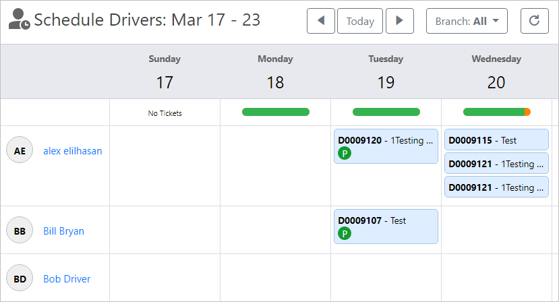Click Wednesday's green and orange progress bar
Image resolution: width=559 pixels, height=302 pixels.
click(x=496, y=112)
